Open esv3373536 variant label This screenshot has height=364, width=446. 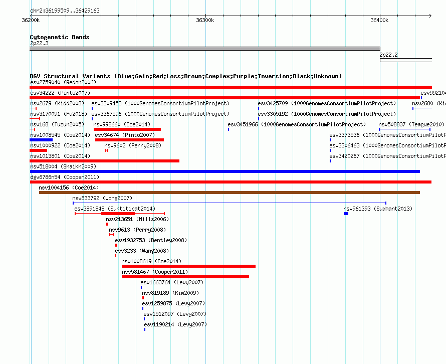388,135
